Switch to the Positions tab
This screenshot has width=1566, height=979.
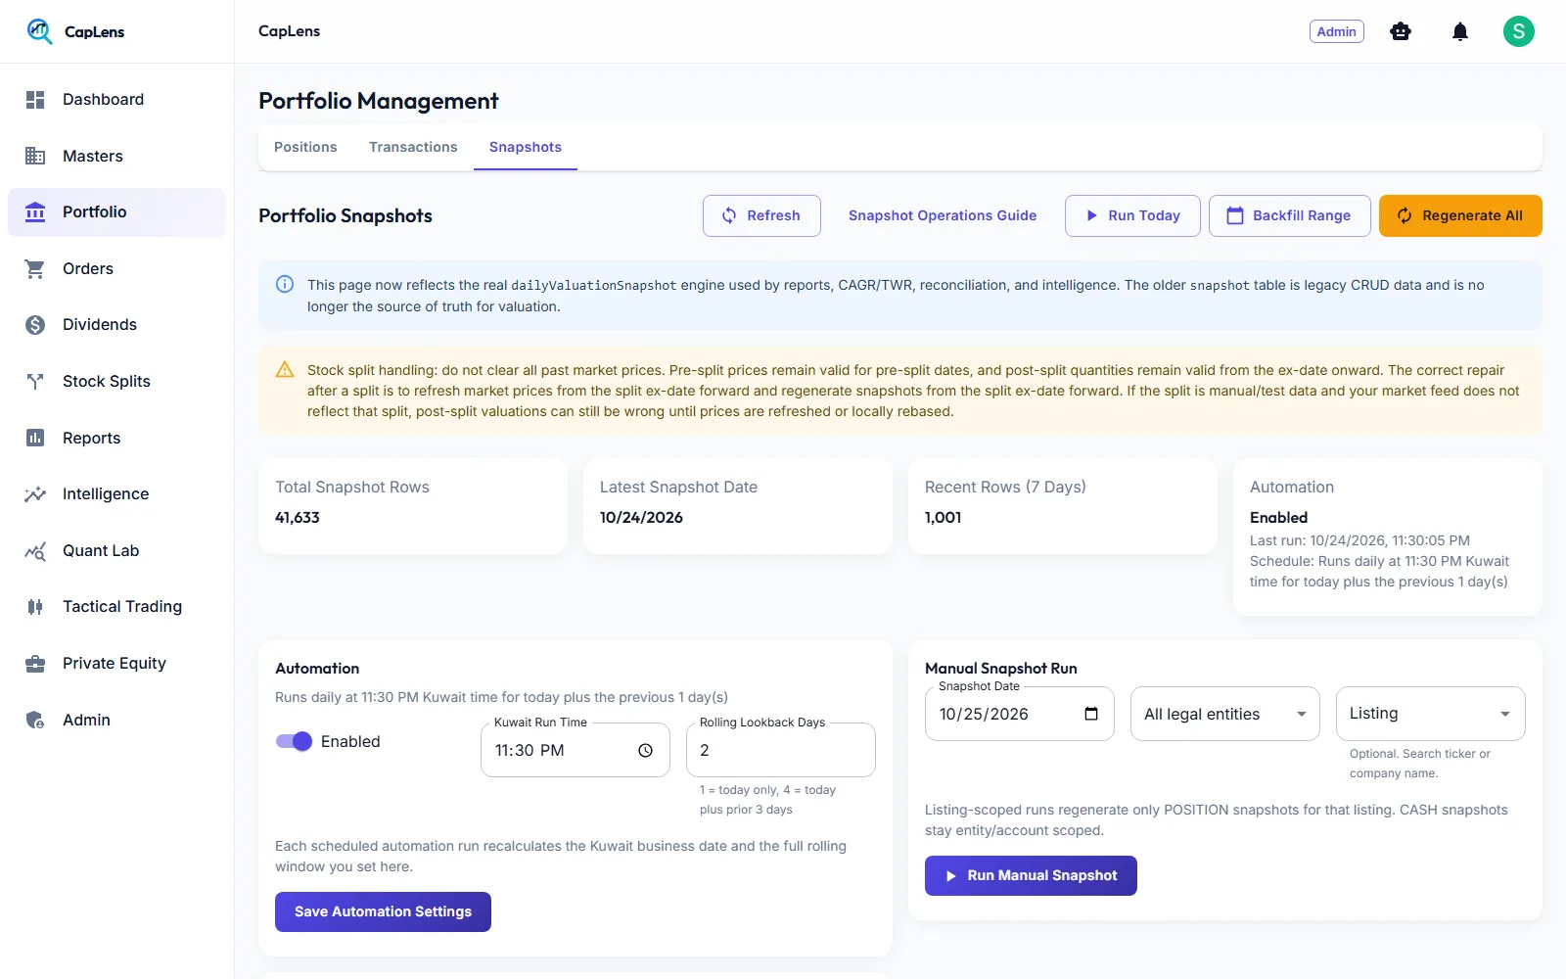point(305,147)
